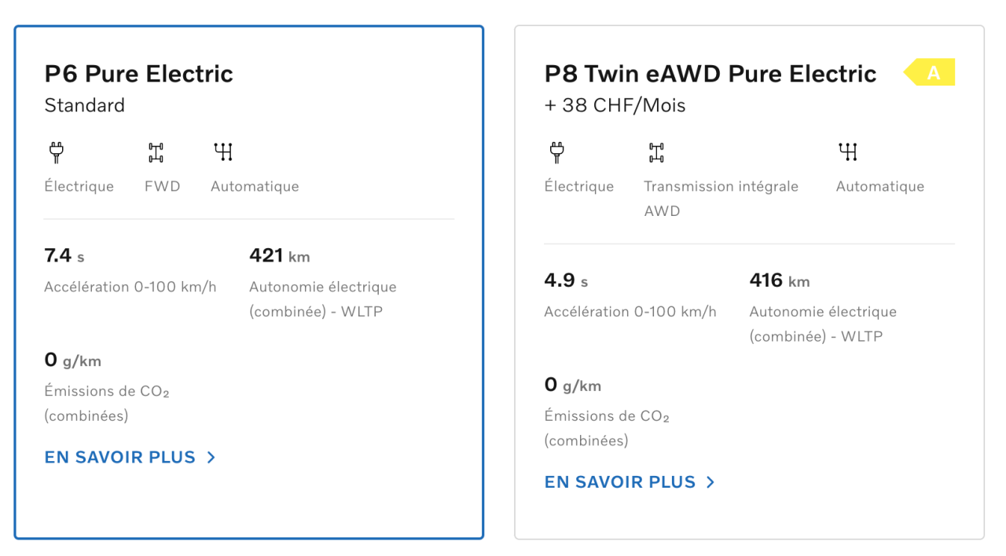Click the chevron after P8 EN SAVOIR PLUS
The image size is (1006, 556).
(710, 482)
